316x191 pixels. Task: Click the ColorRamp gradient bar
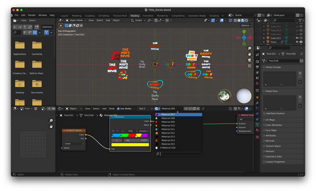click(130, 135)
